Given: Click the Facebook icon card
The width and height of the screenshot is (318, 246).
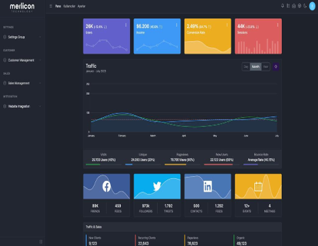Looking at the screenshot, I should pos(107,186).
